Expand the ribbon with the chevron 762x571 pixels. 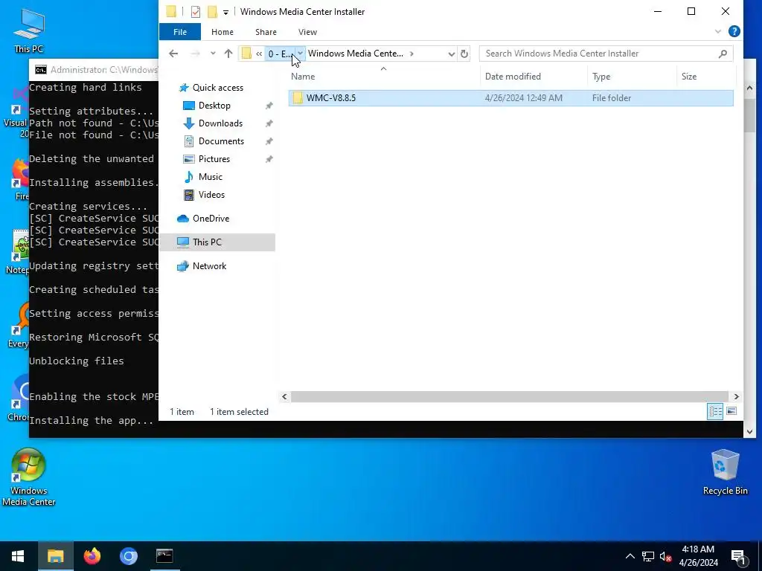point(718,32)
